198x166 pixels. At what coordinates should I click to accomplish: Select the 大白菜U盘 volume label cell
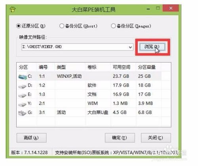click(x=98, y=112)
